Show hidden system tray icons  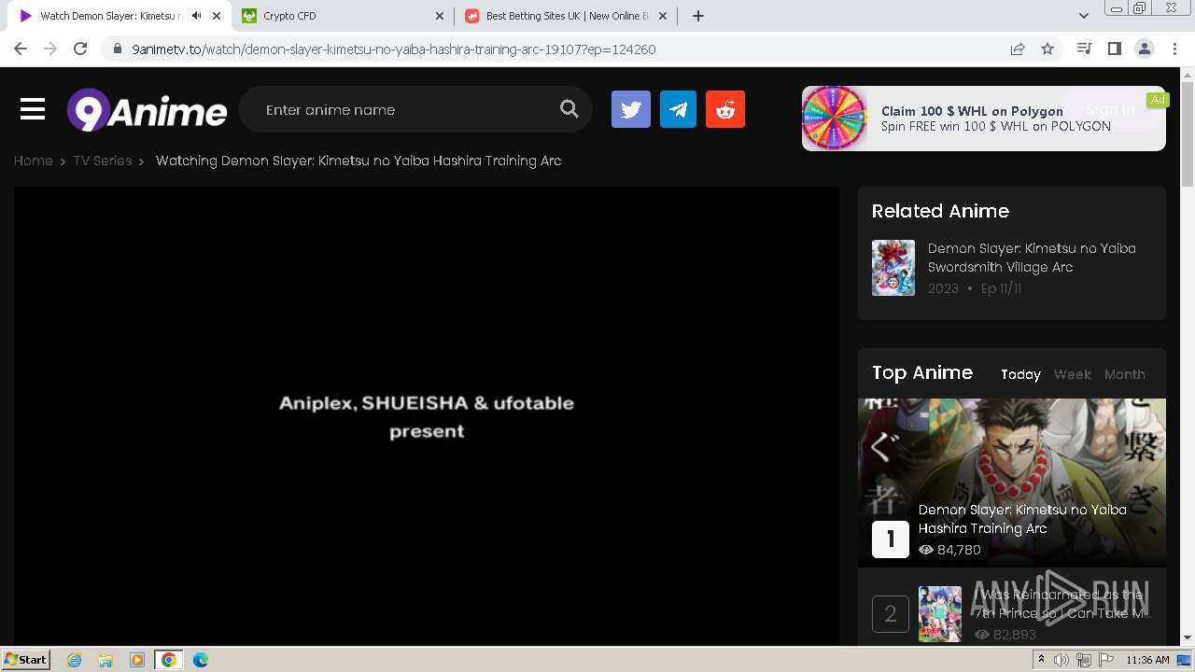point(1041,660)
